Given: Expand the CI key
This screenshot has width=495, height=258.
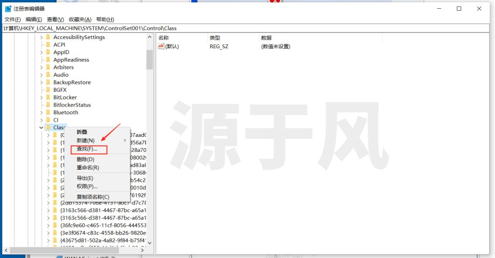Looking at the screenshot, I should (42, 120).
